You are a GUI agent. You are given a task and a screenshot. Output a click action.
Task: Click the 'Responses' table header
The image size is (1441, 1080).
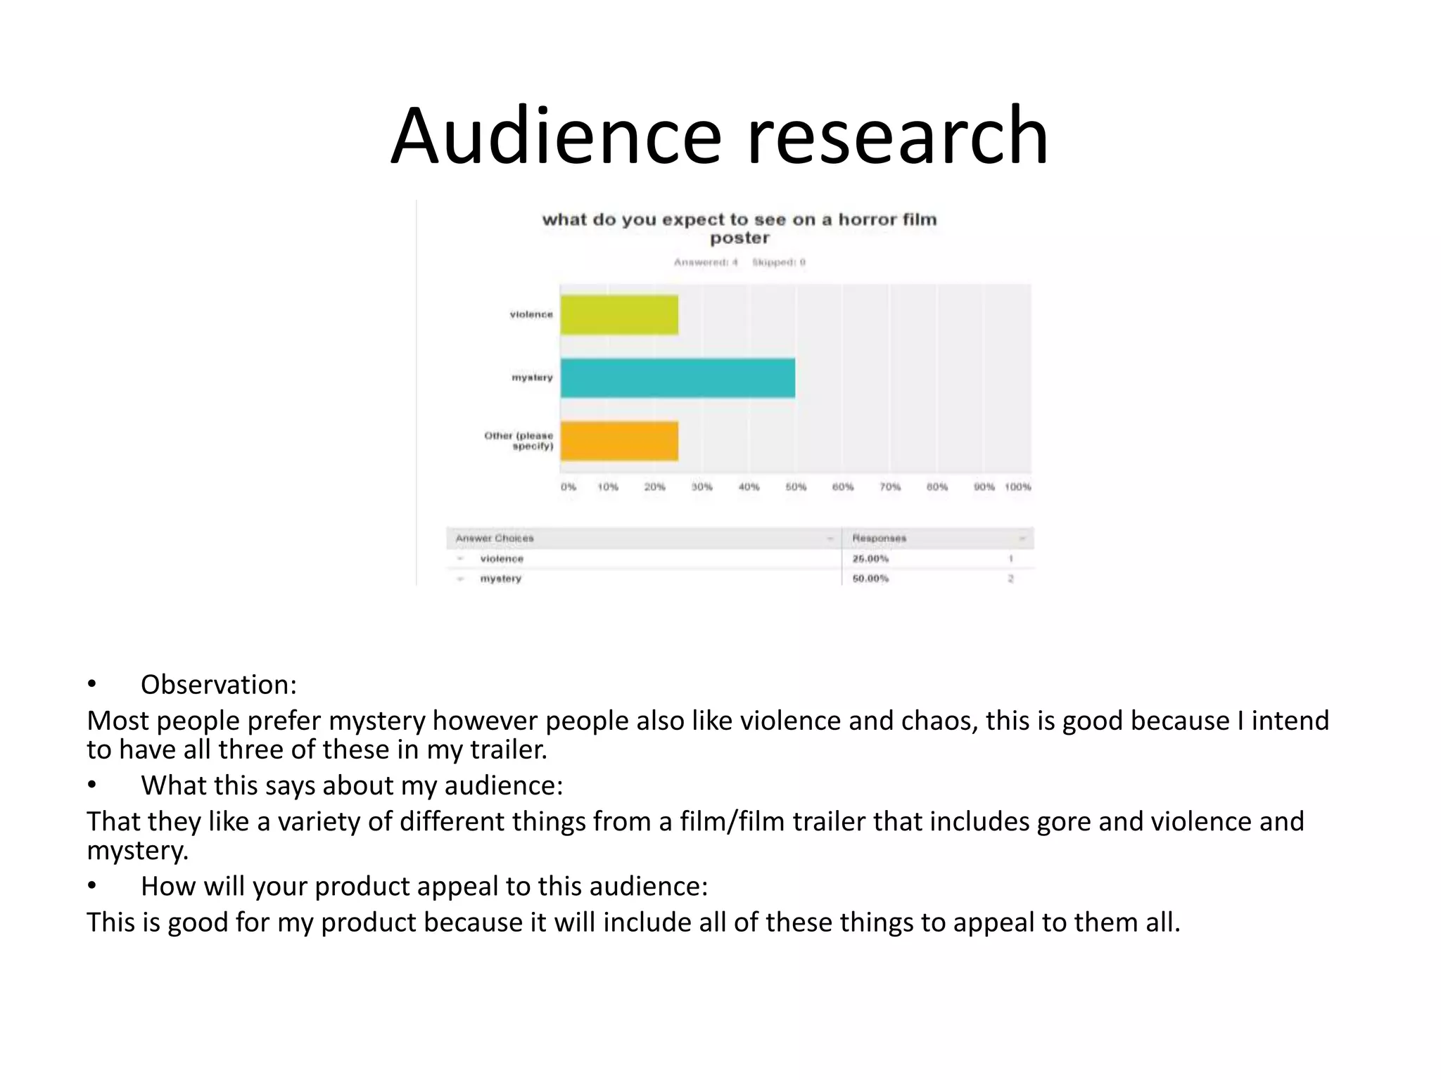(x=879, y=539)
